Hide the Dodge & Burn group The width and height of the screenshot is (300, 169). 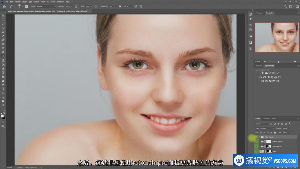pyautogui.click(x=256, y=141)
